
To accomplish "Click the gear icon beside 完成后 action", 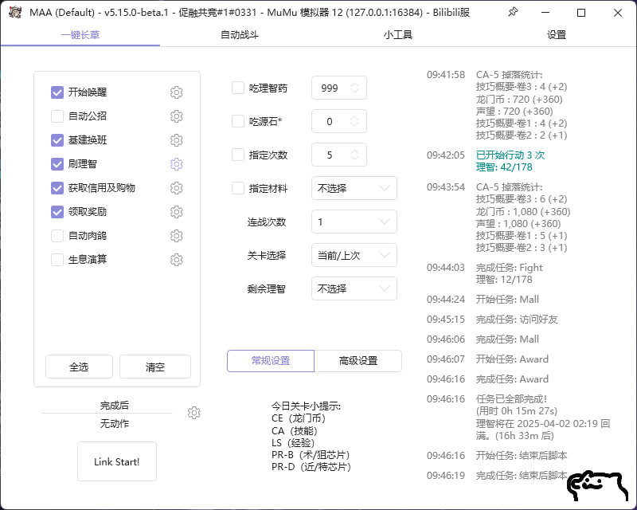I will pyautogui.click(x=194, y=413).
